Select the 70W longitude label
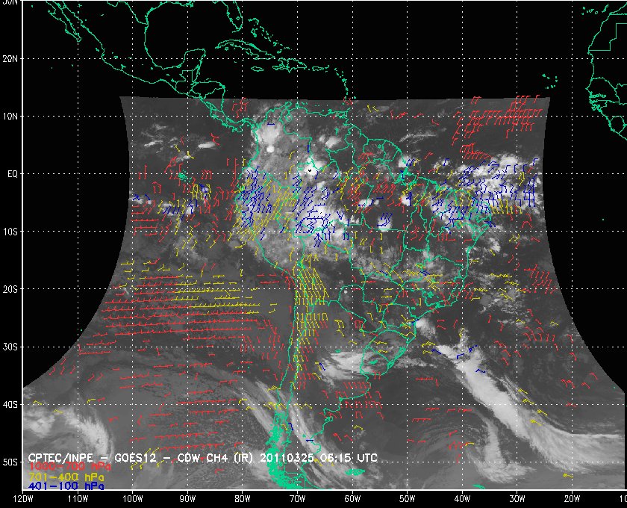 (297, 499)
